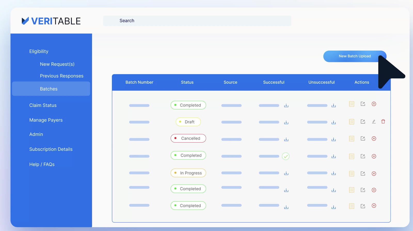Image resolution: width=413 pixels, height=231 pixels.
Task: Open the Admin section
Action: click(x=36, y=134)
